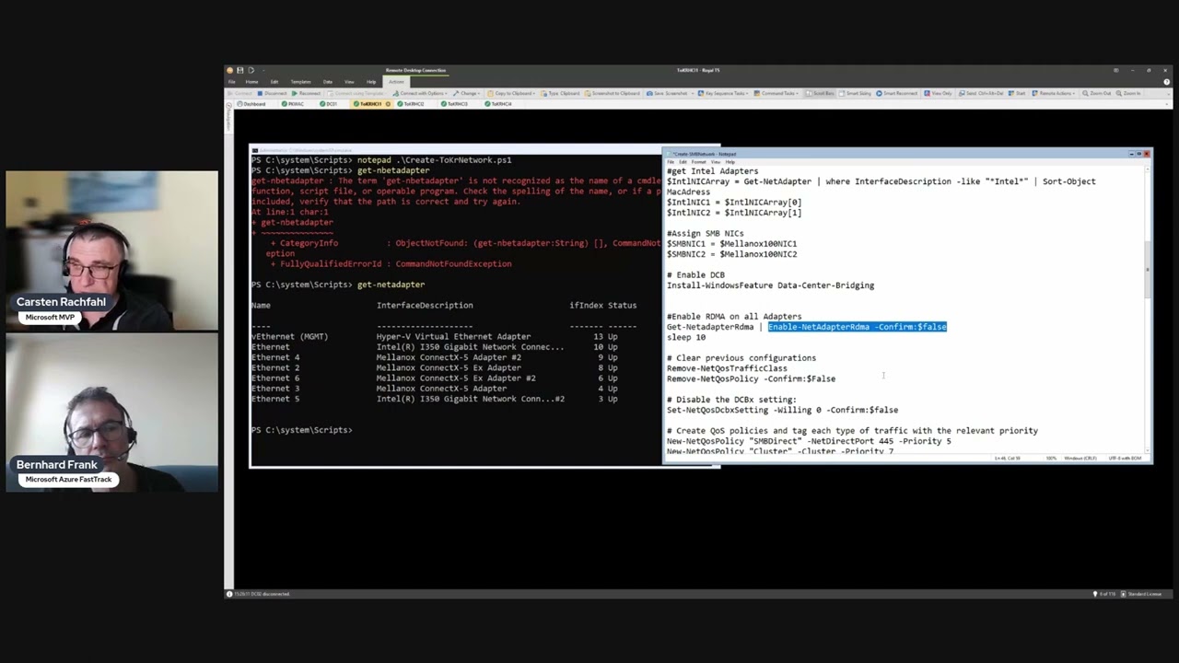Open the Notepad Format menu
The width and height of the screenshot is (1179, 663).
point(698,162)
